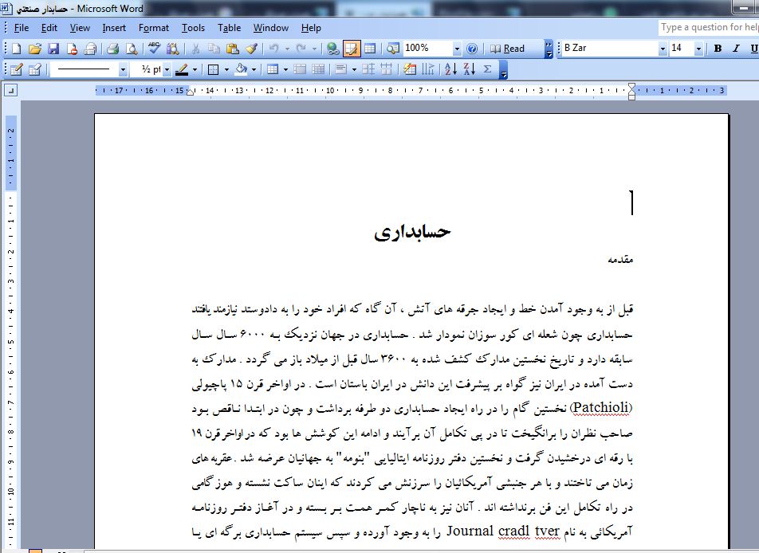Open the Format menu
Viewport: 759px width, 553px height.
153,28
